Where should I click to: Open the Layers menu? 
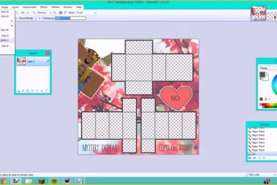point(15,7)
